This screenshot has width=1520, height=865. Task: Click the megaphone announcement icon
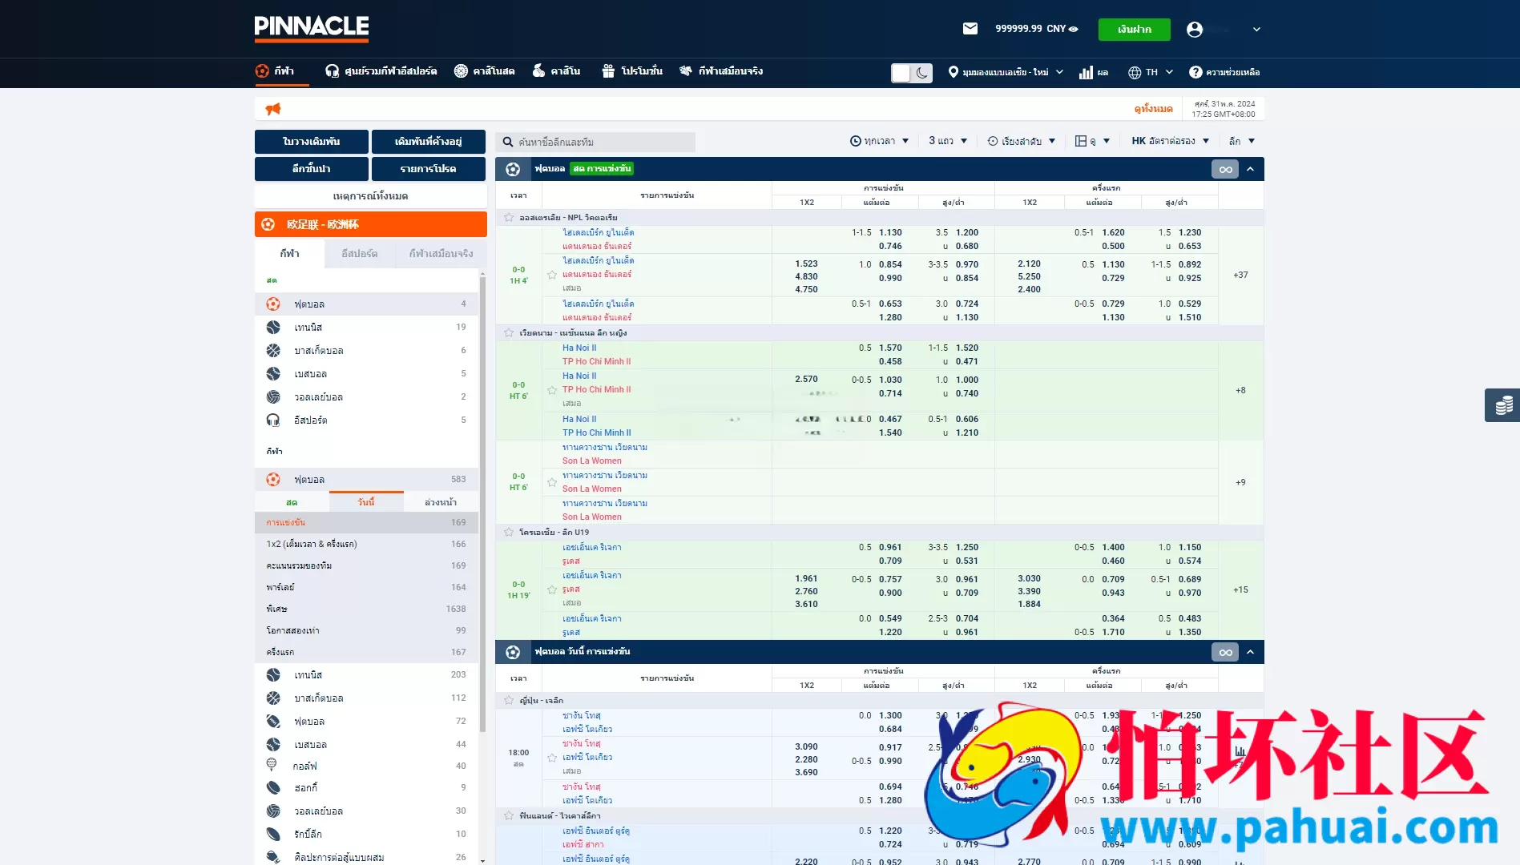(273, 109)
